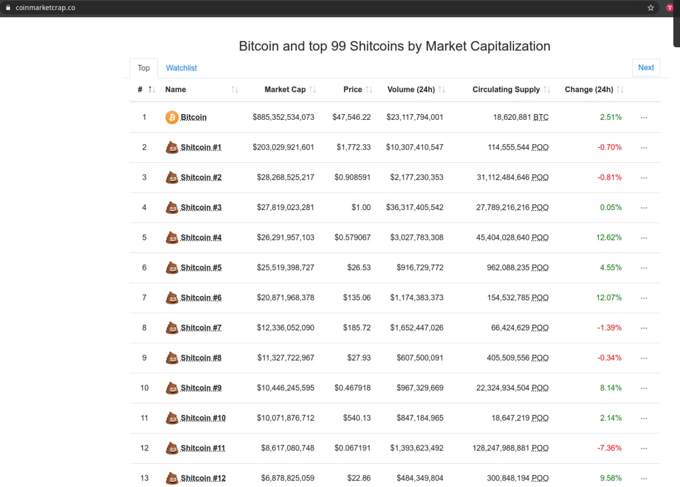Switch to the Watchlist tab

(181, 68)
